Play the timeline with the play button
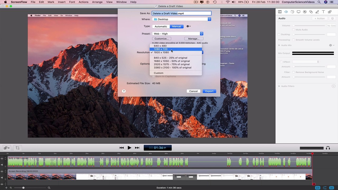 coord(129,148)
